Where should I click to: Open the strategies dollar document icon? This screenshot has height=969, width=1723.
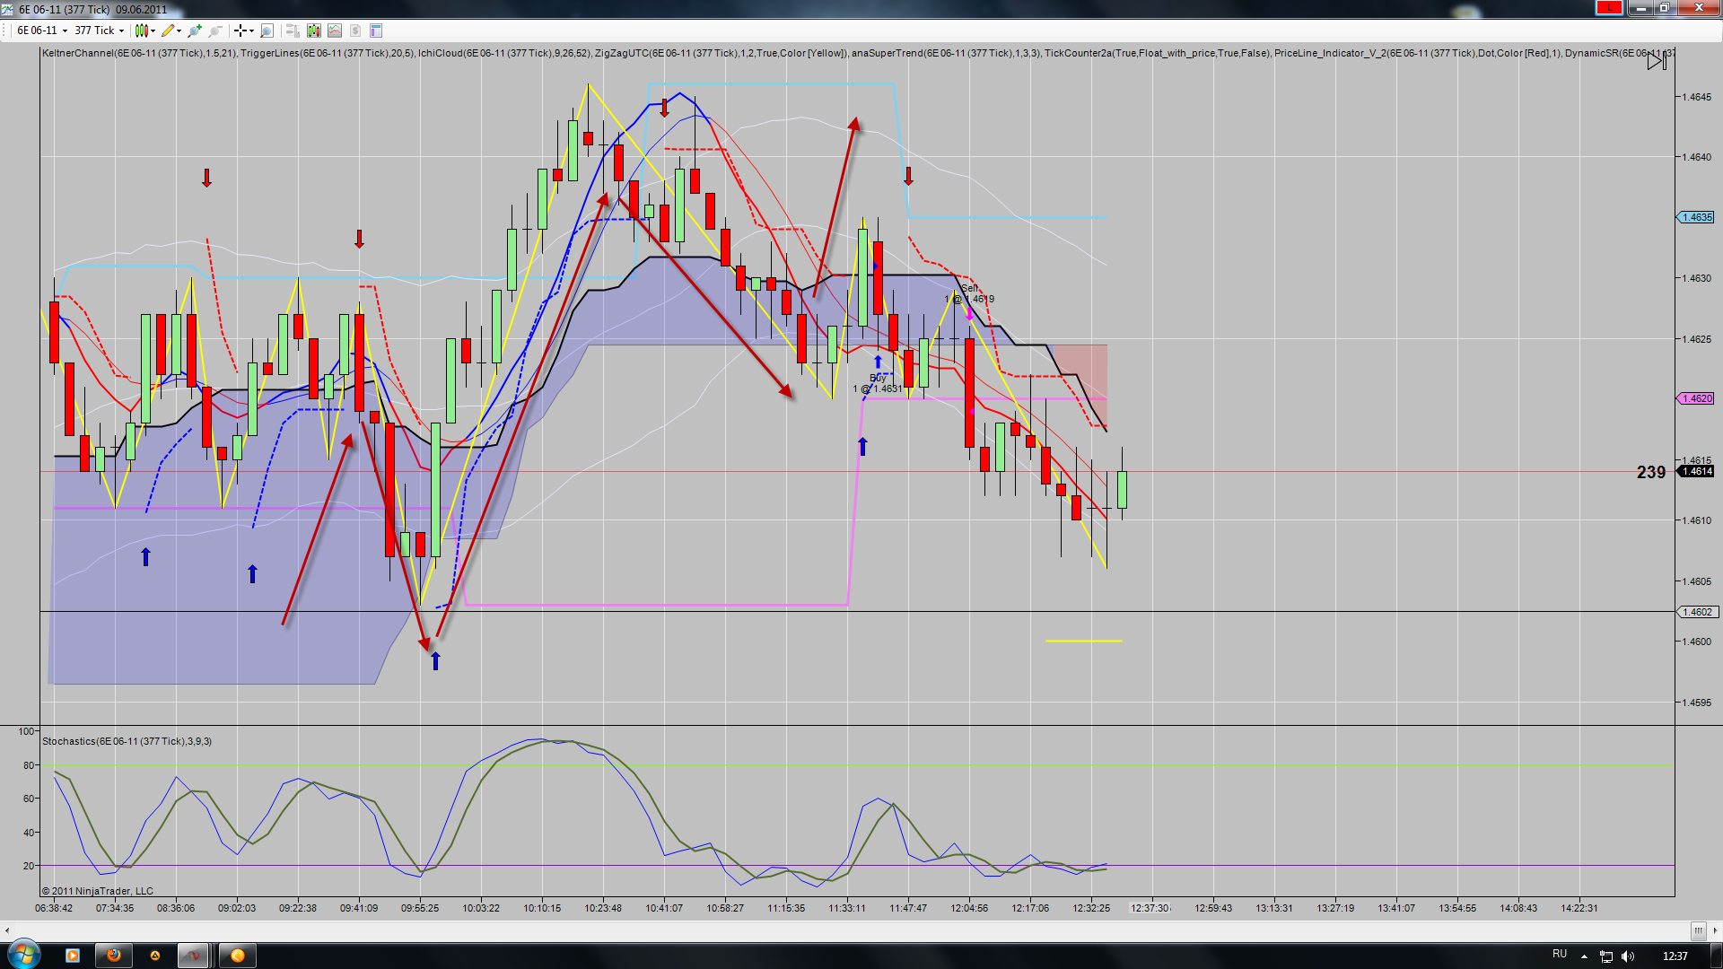355,31
